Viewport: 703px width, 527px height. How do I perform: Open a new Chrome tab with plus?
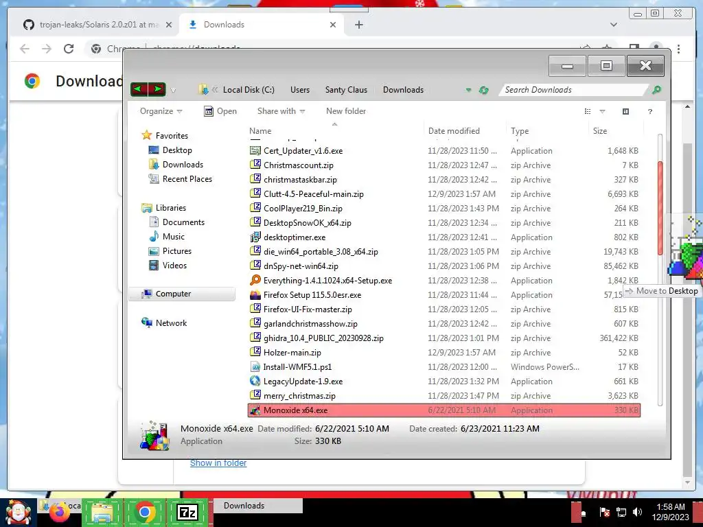pyautogui.click(x=358, y=25)
